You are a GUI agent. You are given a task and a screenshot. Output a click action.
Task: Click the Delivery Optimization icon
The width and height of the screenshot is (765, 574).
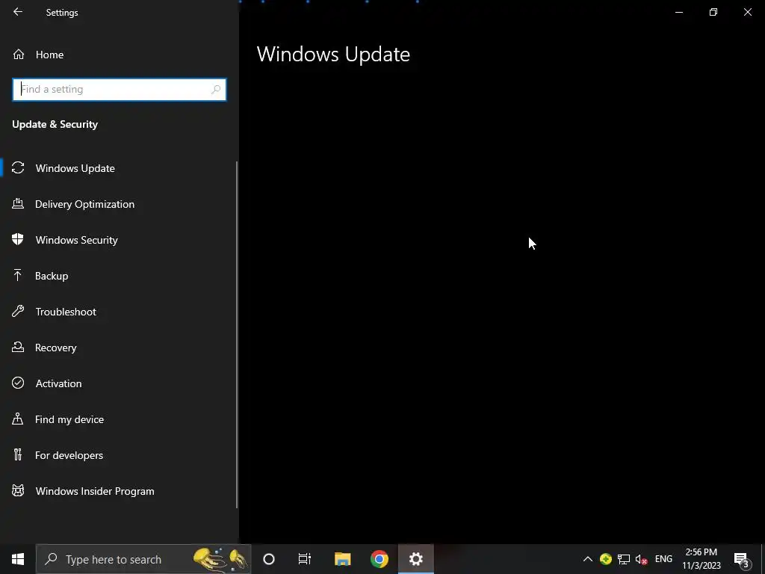click(18, 203)
